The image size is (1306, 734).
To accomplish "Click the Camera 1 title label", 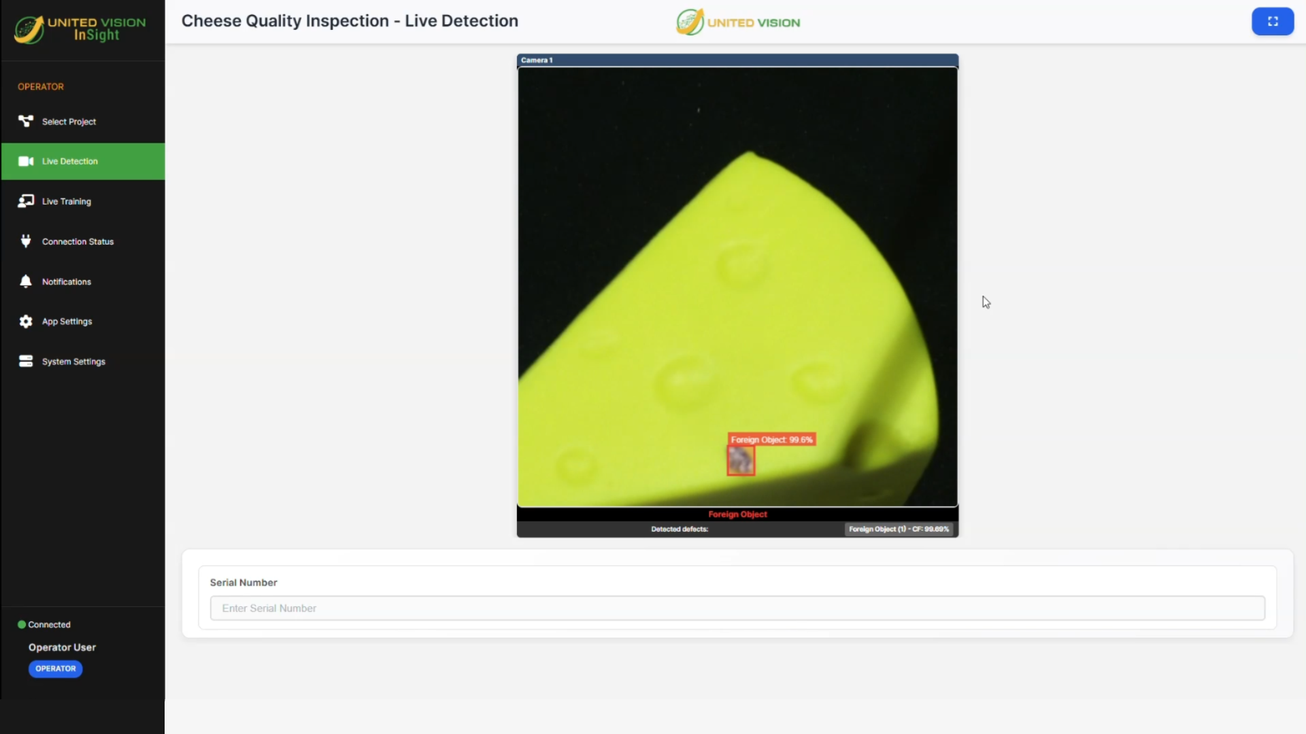I will 537,60.
